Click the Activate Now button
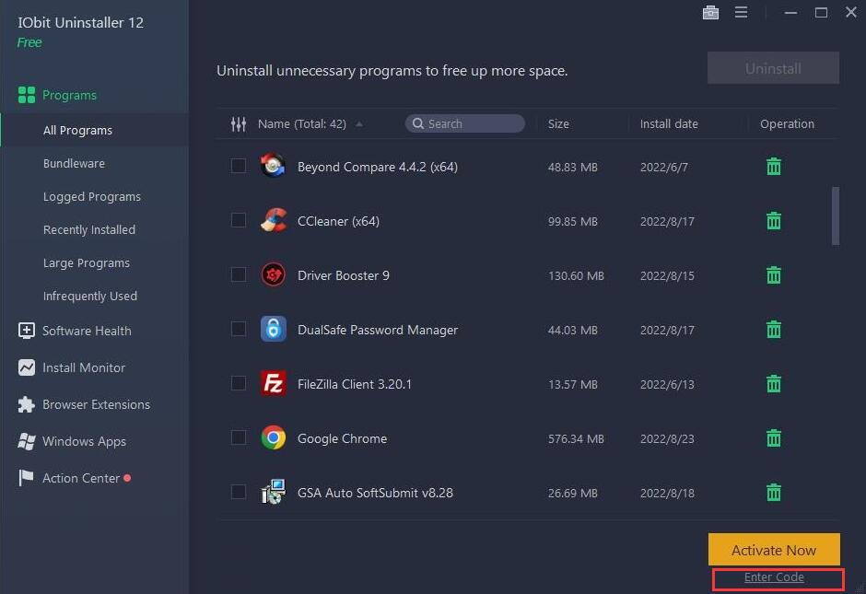 pyautogui.click(x=774, y=550)
